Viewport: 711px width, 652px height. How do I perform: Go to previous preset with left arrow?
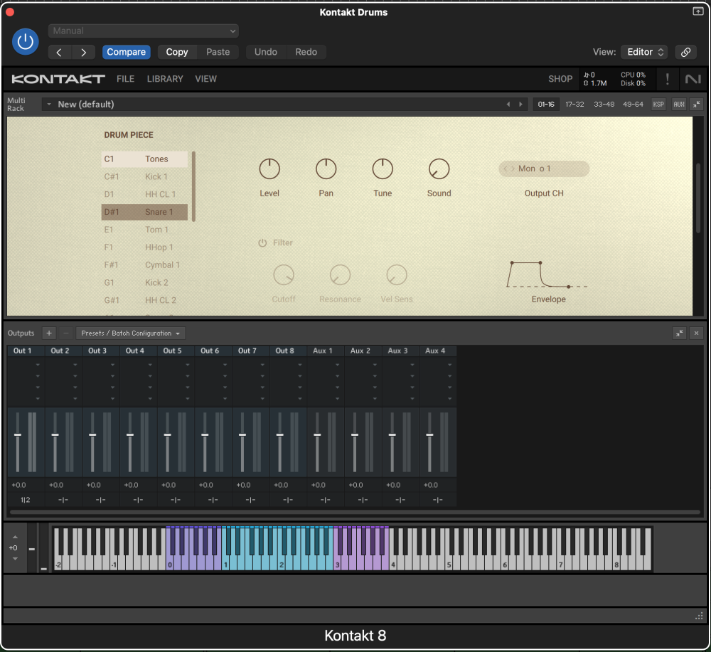(60, 52)
